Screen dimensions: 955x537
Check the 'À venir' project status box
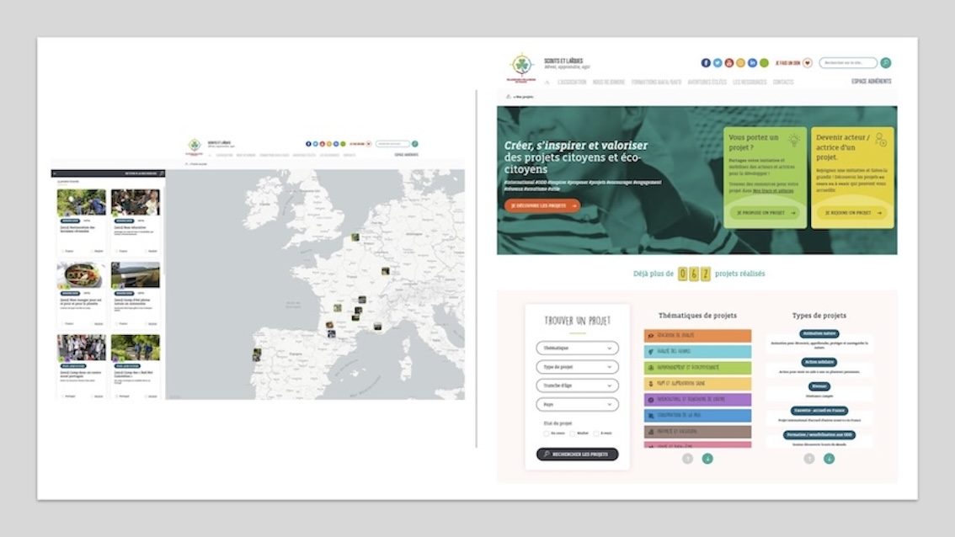(597, 433)
